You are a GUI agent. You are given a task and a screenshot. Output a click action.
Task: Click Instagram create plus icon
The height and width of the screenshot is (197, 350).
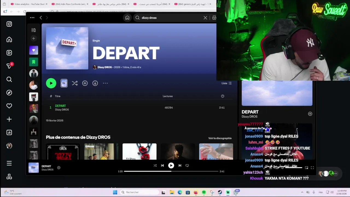pyautogui.click(x=9, y=119)
